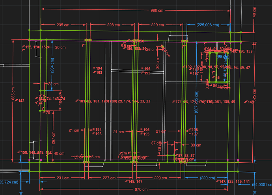272x195 pixels.
Task: Click the blue (225,006 cm) reference dimension
Action: coord(207,25)
